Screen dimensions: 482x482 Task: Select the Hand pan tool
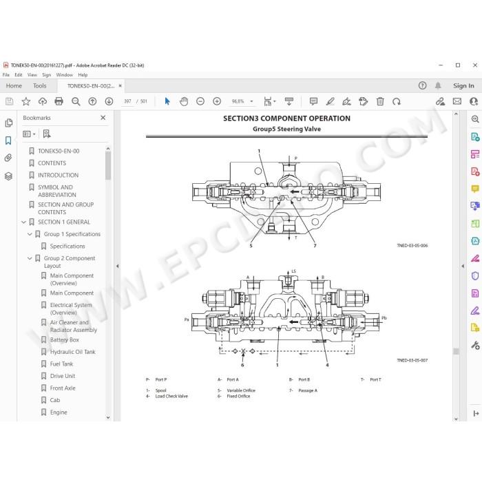[x=184, y=101]
